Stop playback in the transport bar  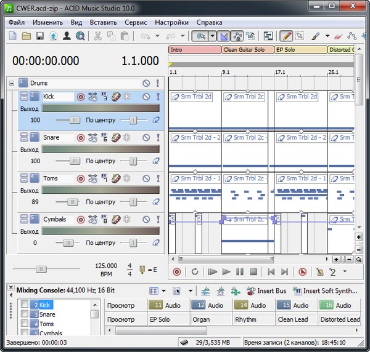(x=253, y=272)
